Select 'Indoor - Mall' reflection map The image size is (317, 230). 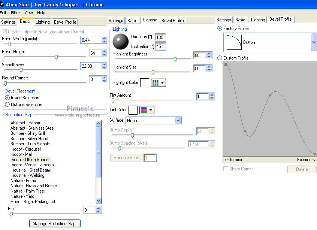21,154
